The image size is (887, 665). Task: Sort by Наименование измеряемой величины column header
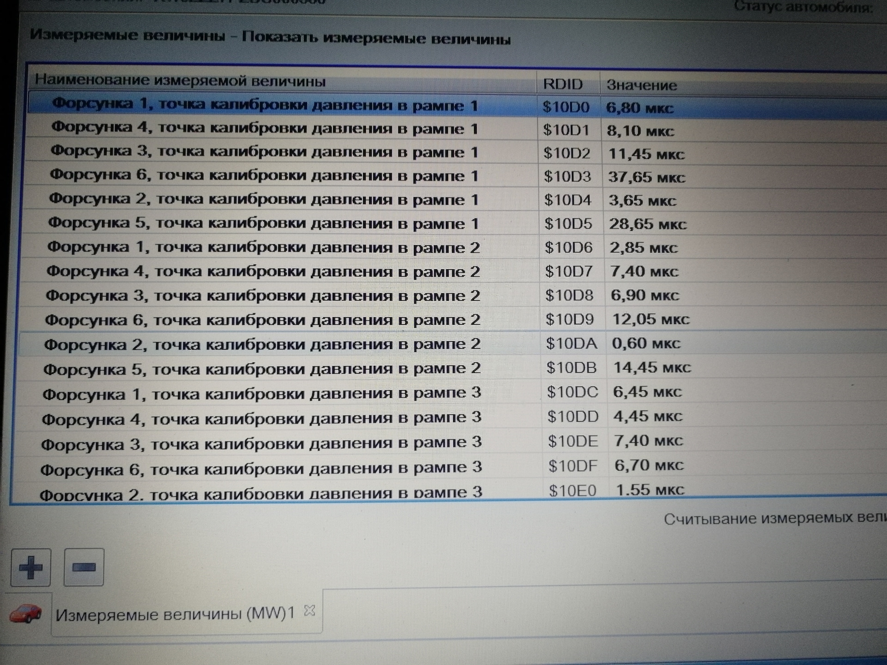coord(180,81)
